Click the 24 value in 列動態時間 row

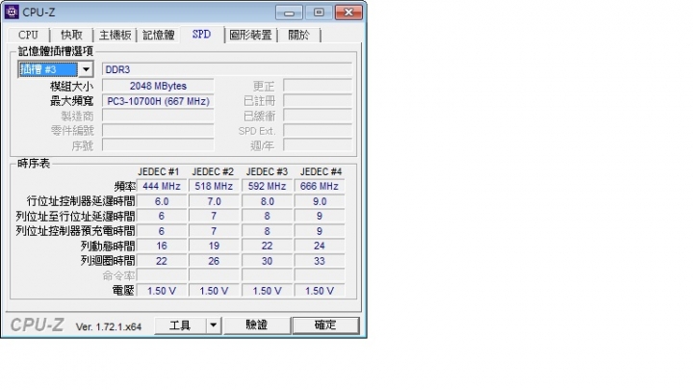point(320,246)
